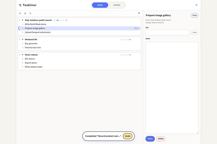Select the Write release notes task
This screenshot has width=217, height=144.
[33, 67]
